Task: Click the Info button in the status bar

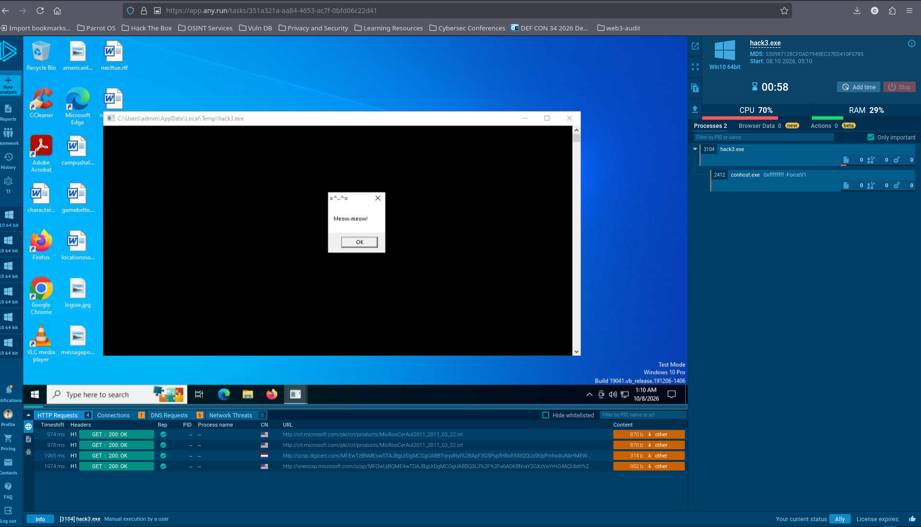Action: click(40, 519)
